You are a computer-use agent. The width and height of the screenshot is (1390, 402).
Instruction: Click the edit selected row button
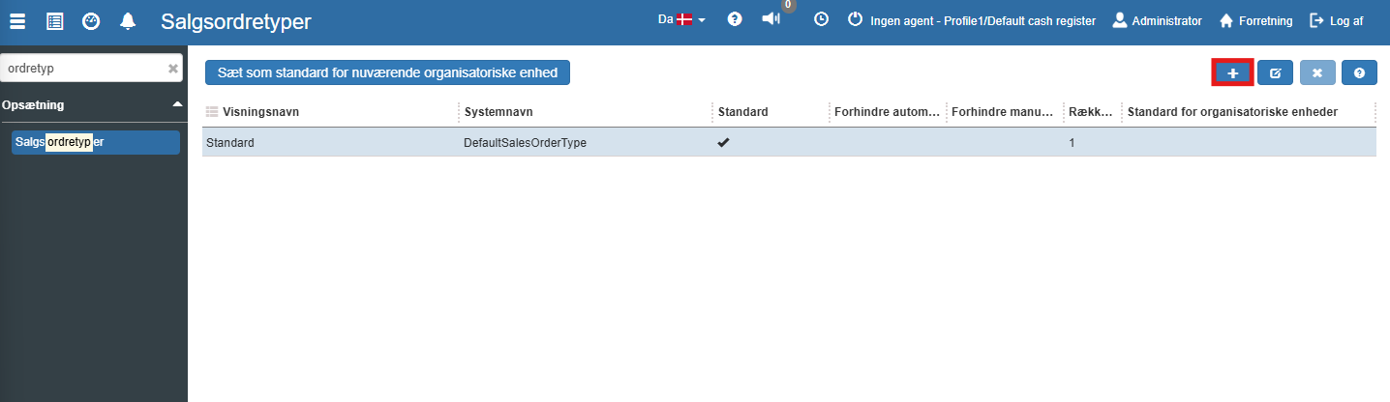pos(1275,72)
